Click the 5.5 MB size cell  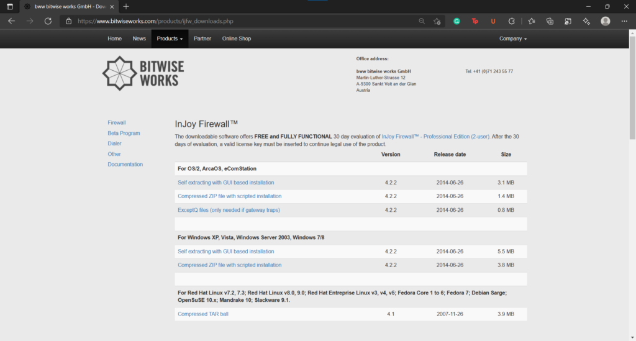pos(506,252)
